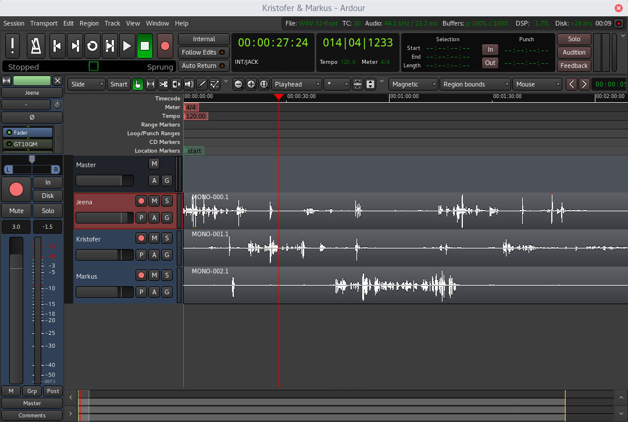Click the panic (exclamation mark) button

(13, 46)
